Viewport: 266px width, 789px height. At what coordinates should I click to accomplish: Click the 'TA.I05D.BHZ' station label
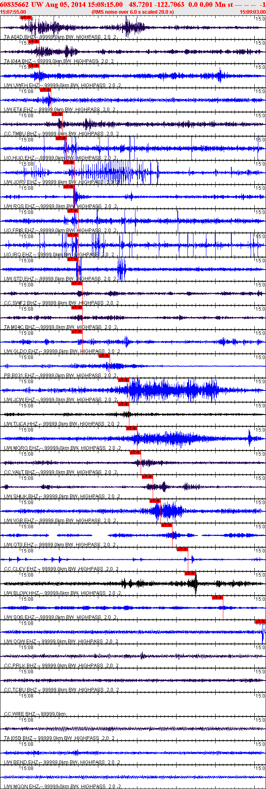coord(18,738)
